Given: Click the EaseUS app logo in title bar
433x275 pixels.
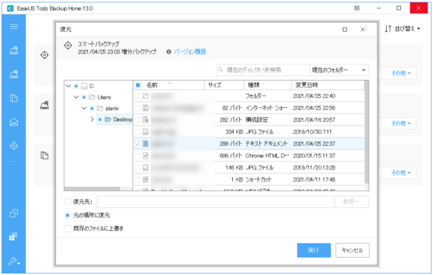Looking at the screenshot, I should (x=10, y=8).
